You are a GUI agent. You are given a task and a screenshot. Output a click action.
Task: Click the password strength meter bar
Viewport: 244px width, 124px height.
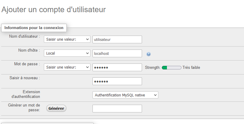tap(171, 68)
